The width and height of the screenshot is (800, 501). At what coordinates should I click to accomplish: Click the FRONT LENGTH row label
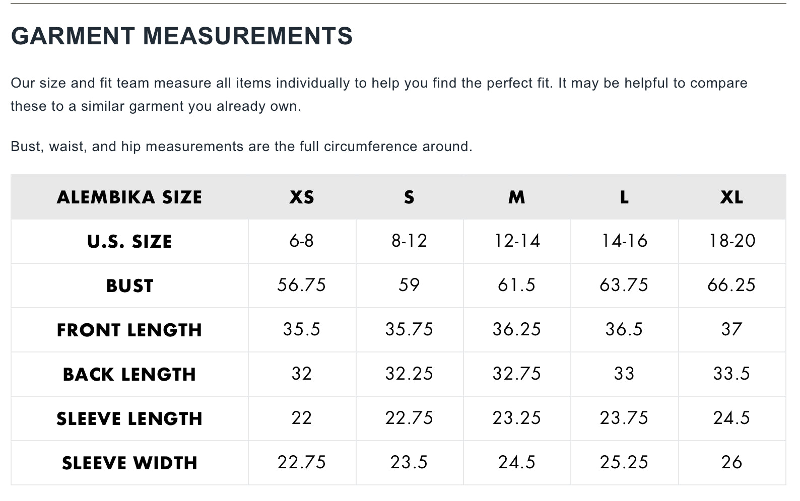click(x=129, y=330)
